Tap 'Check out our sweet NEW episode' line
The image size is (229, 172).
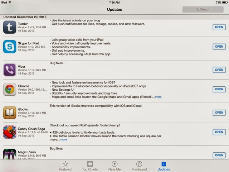85,125
